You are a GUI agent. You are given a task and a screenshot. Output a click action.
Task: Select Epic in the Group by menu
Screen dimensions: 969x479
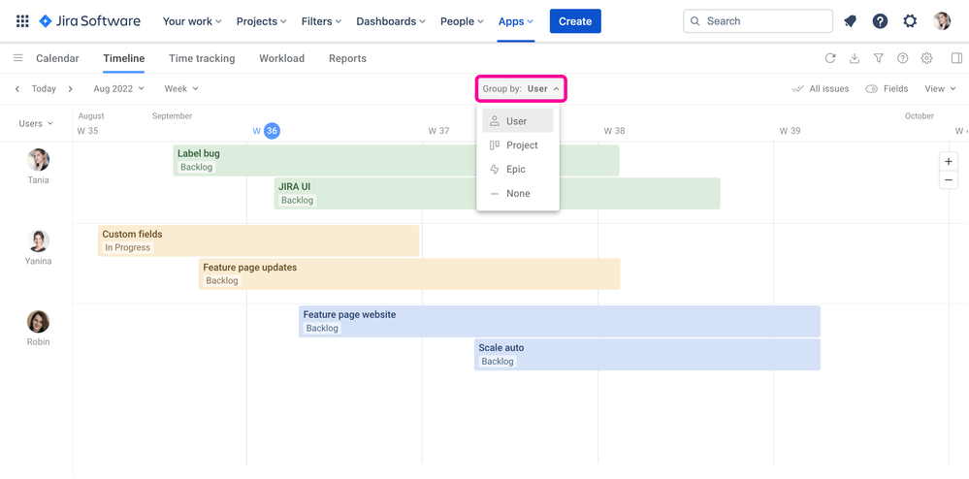tap(518, 170)
